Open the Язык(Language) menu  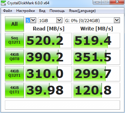[x=82, y=11]
